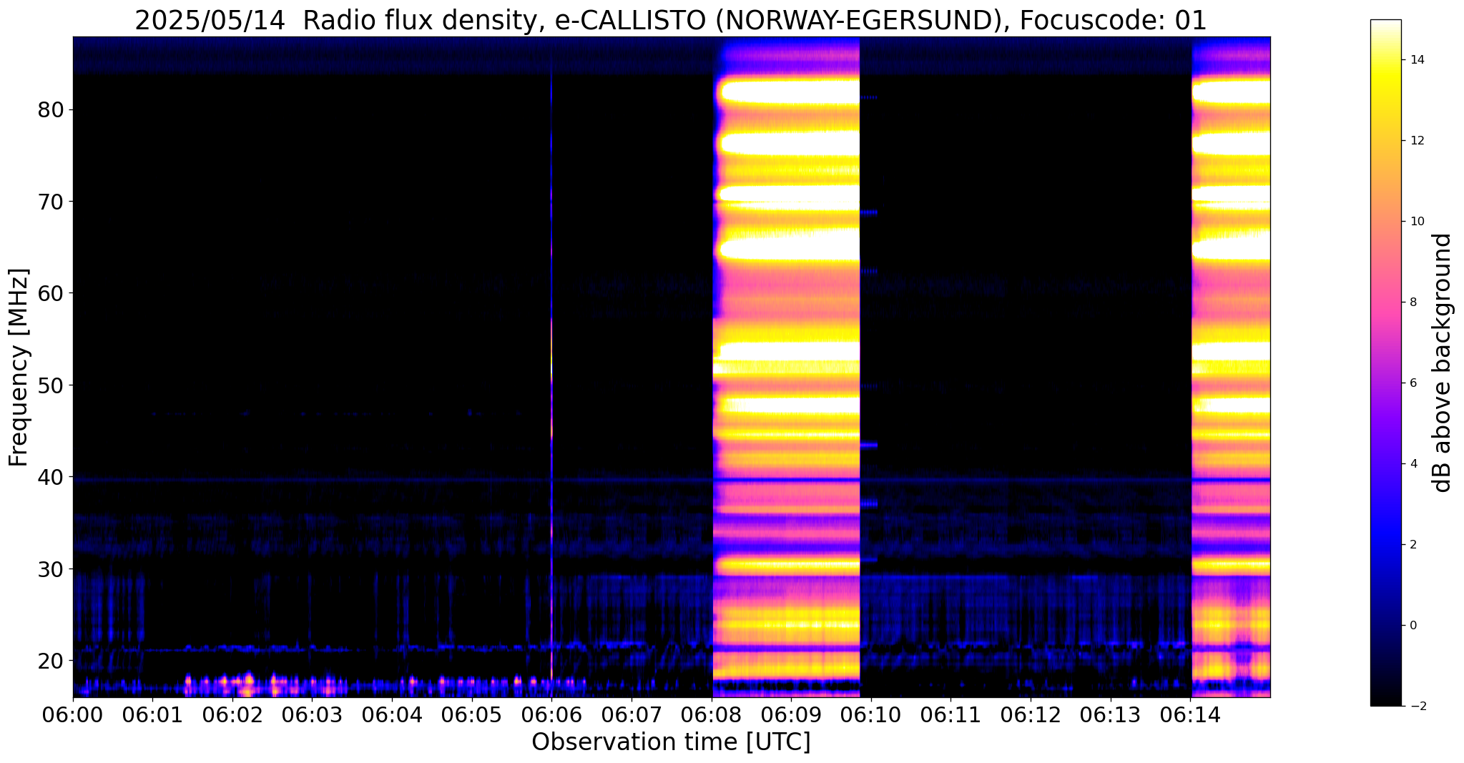This screenshot has height=763, width=1464.
Task: Click the bright burst band starting at 06:08
Action: click(786, 367)
